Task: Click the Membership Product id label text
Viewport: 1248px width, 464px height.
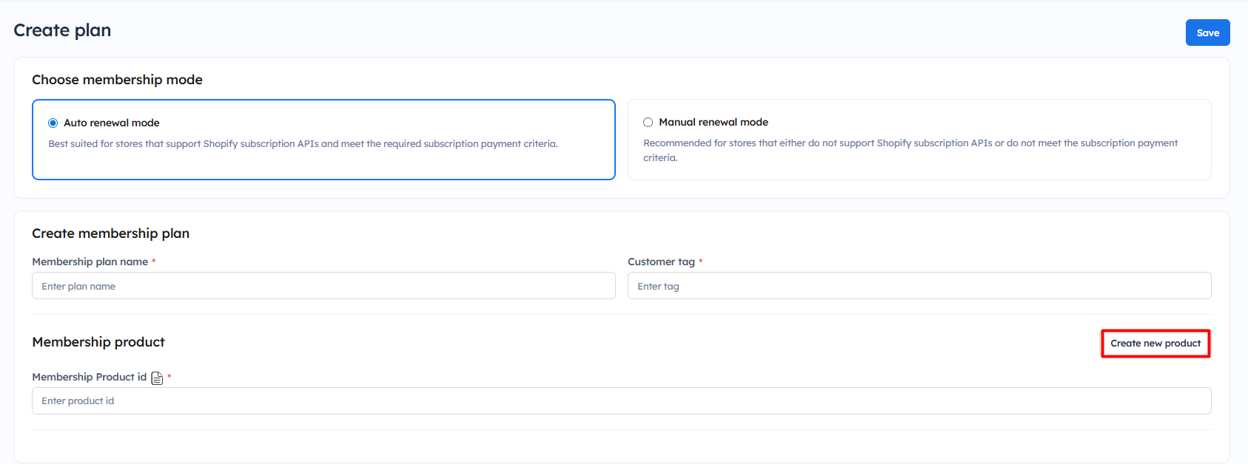Action: pos(89,377)
